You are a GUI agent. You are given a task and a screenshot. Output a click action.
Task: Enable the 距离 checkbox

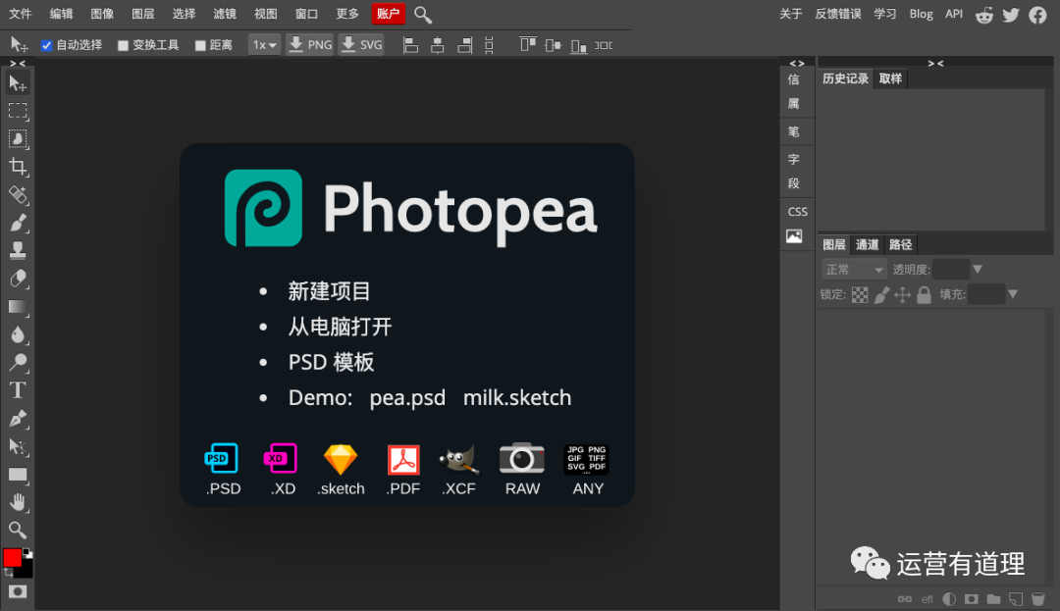pos(200,45)
